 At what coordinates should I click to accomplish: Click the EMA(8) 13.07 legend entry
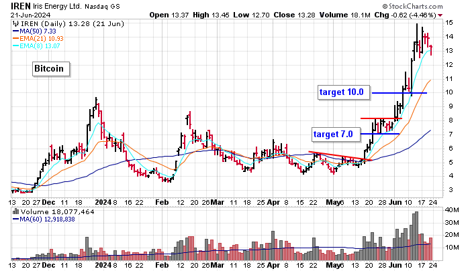(36, 46)
